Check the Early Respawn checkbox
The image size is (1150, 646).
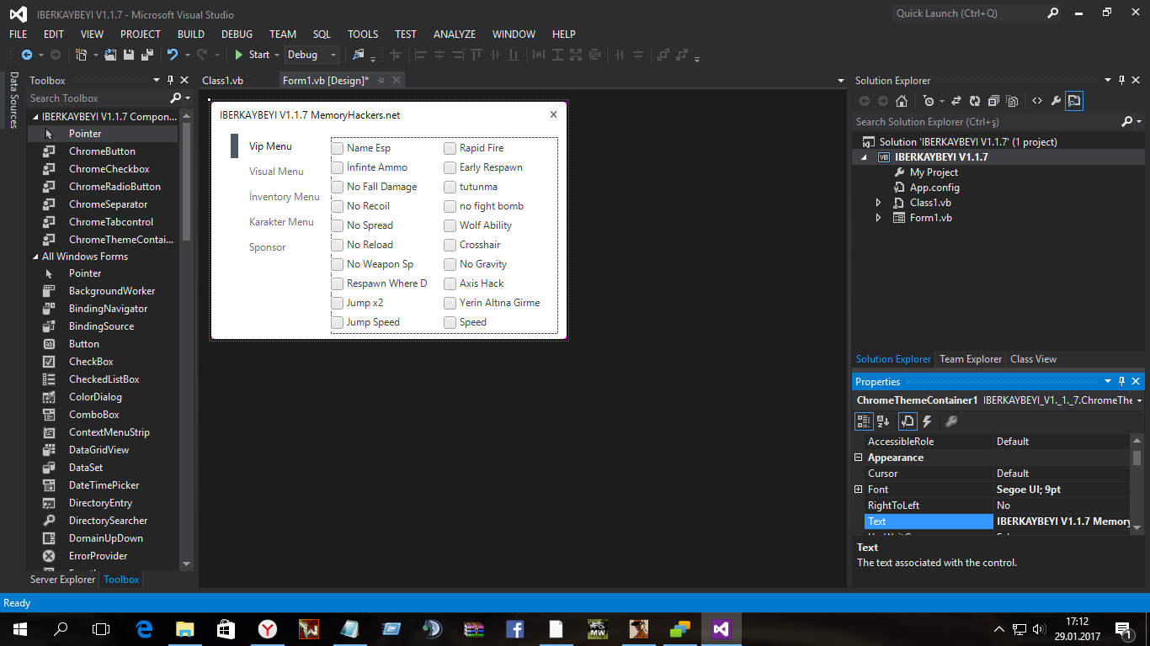tap(450, 167)
